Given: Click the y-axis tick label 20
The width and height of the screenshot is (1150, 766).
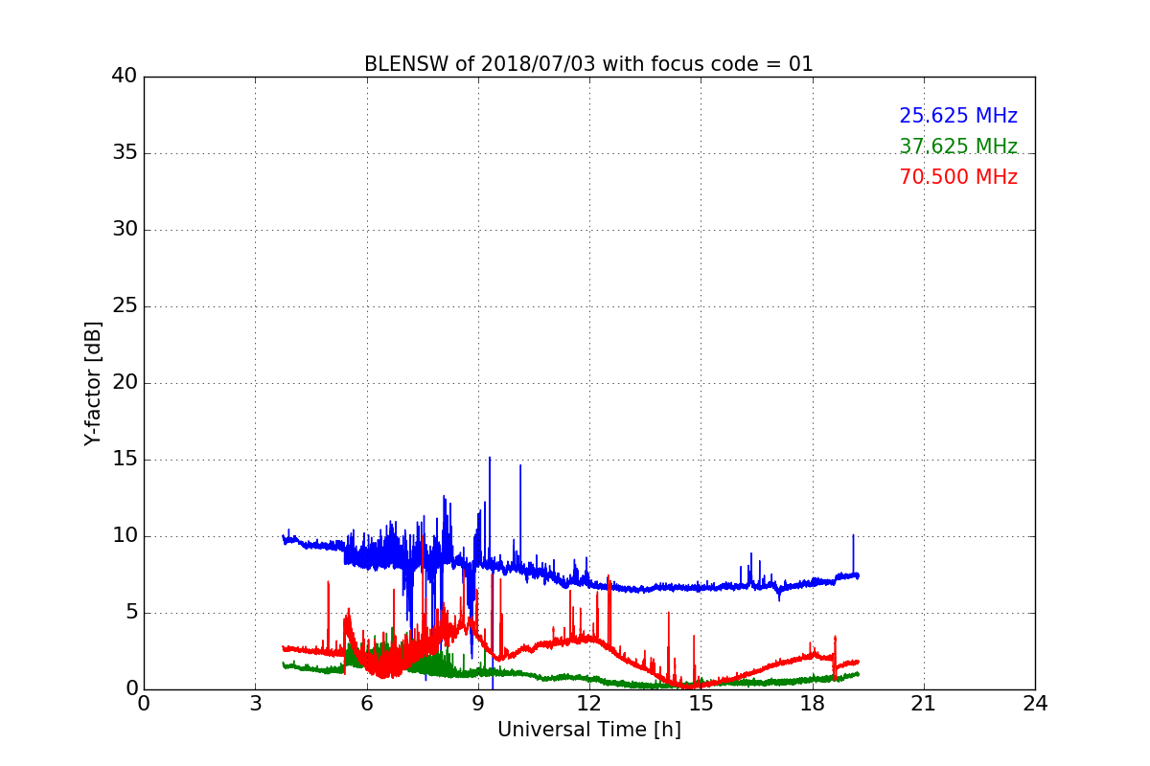Looking at the screenshot, I should coord(124,383).
